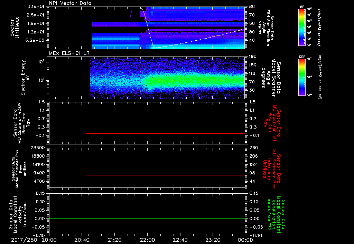
Task: Click the '80' sun elevation axis value
Action: point(252,7)
